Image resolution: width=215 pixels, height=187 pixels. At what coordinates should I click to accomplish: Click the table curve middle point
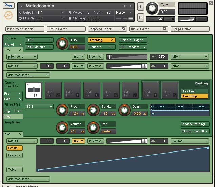click(123, 158)
